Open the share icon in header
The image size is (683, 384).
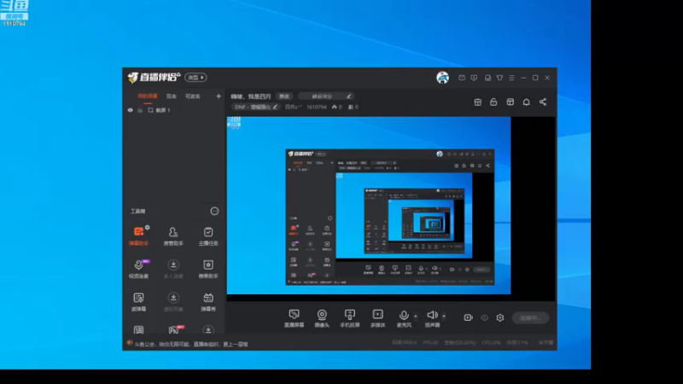(543, 102)
